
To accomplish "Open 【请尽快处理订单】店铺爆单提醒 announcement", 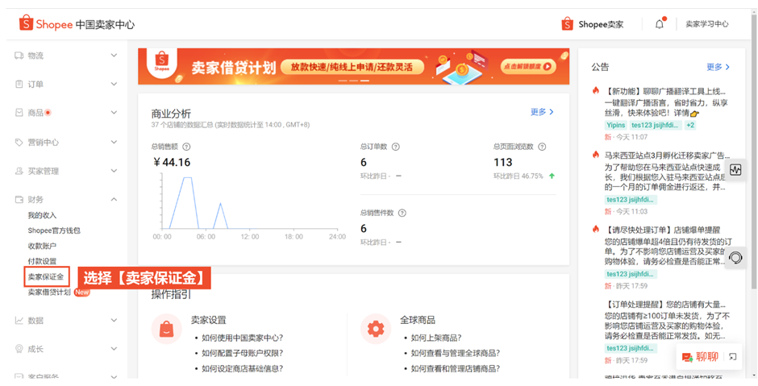I will click(662, 230).
